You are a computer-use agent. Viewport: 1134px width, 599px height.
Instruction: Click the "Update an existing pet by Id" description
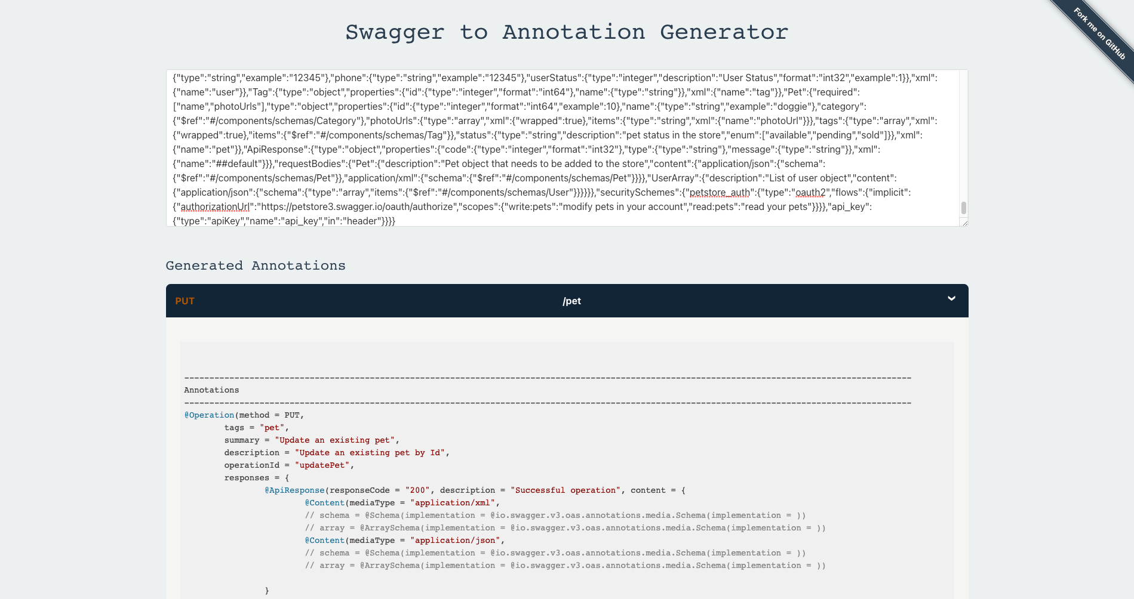370,453
